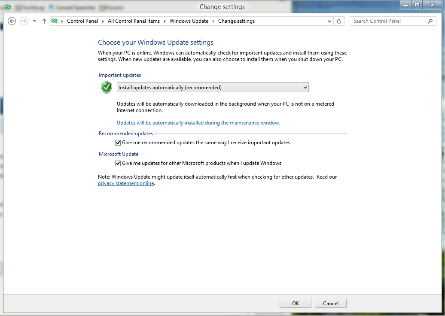Open Control Panel breadcrumb
This screenshot has width=445, height=316.
tap(82, 21)
